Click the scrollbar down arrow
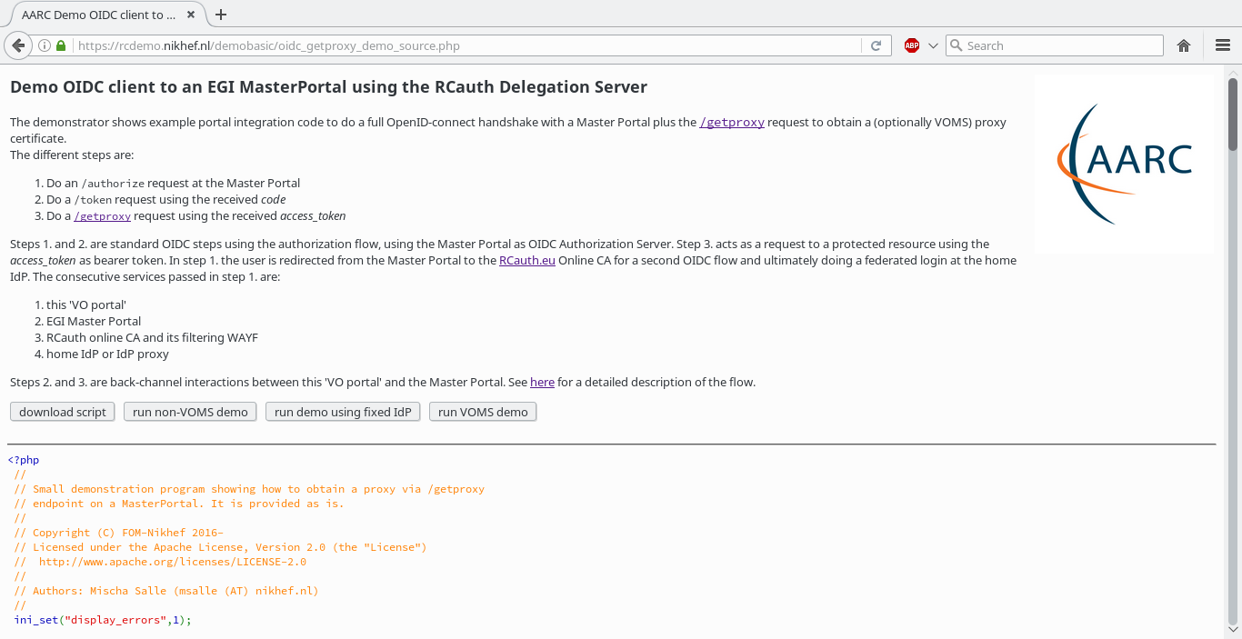This screenshot has width=1242, height=639. 1233,629
